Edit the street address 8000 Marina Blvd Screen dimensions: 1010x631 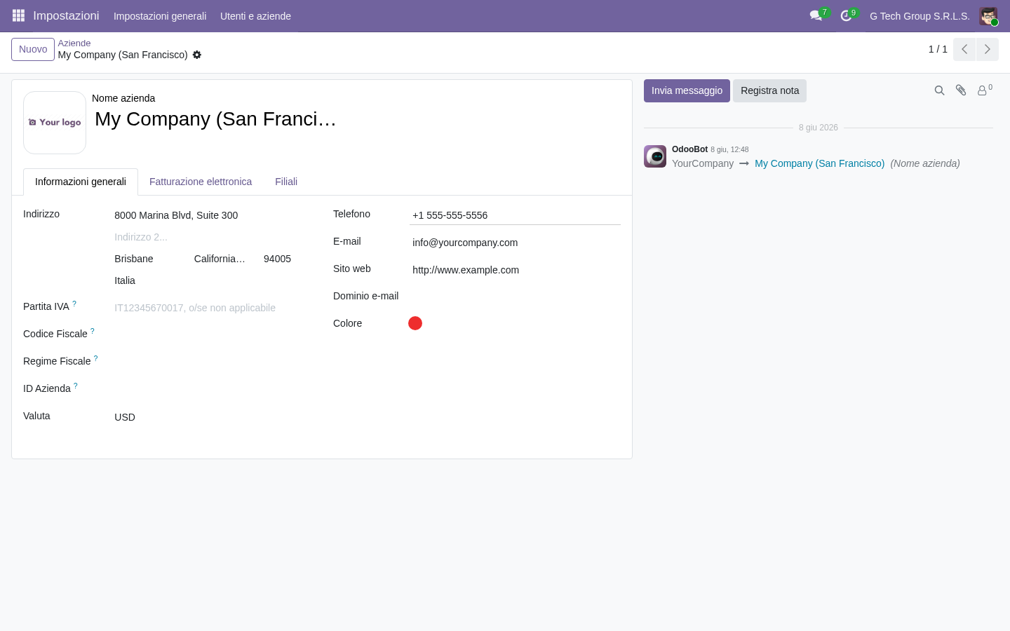click(213, 215)
